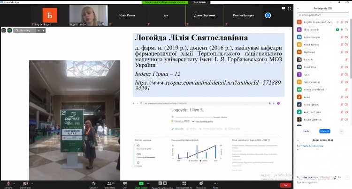Open Breakout Rooms from the toolbar
This screenshot has width=352, height=189.
click(x=184, y=182)
